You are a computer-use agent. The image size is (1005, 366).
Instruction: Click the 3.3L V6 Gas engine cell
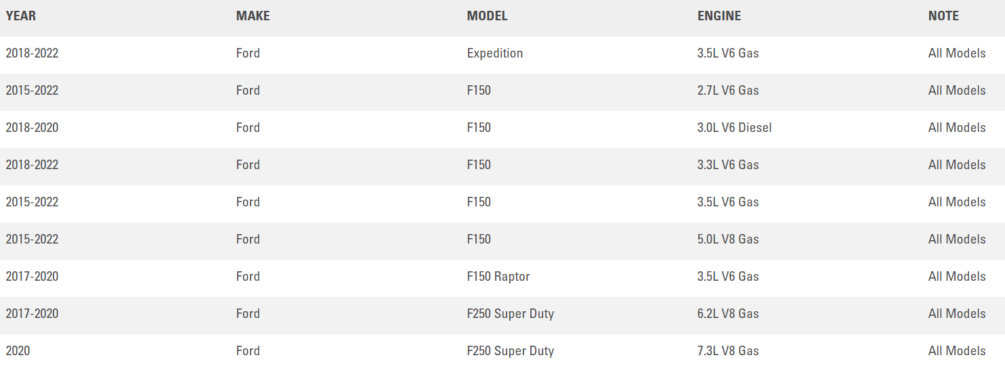pos(728,165)
